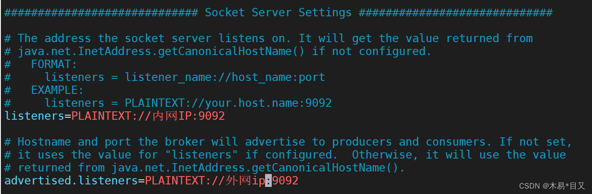592x194 pixels.
Task: Click PLAINTEXT://your.host.name:9092 example text
Action: [228, 103]
